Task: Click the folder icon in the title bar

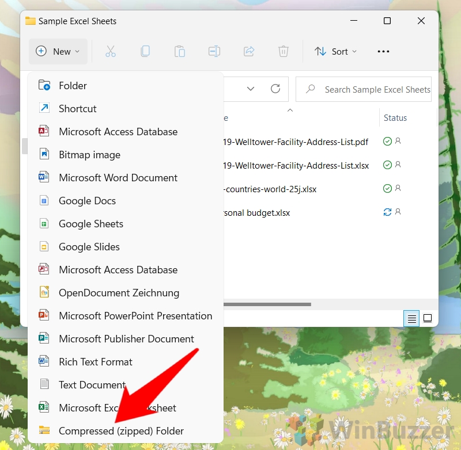Action: [x=31, y=21]
